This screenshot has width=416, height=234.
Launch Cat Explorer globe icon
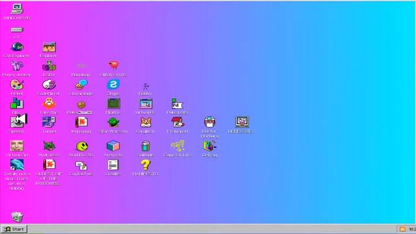pos(17,47)
